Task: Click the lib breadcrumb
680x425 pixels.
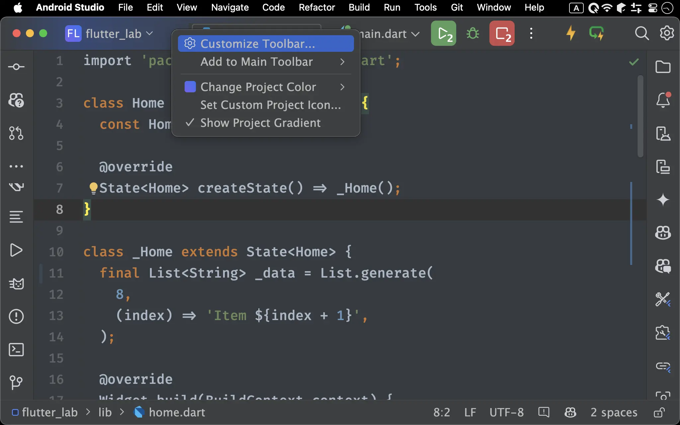Action: [105, 412]
